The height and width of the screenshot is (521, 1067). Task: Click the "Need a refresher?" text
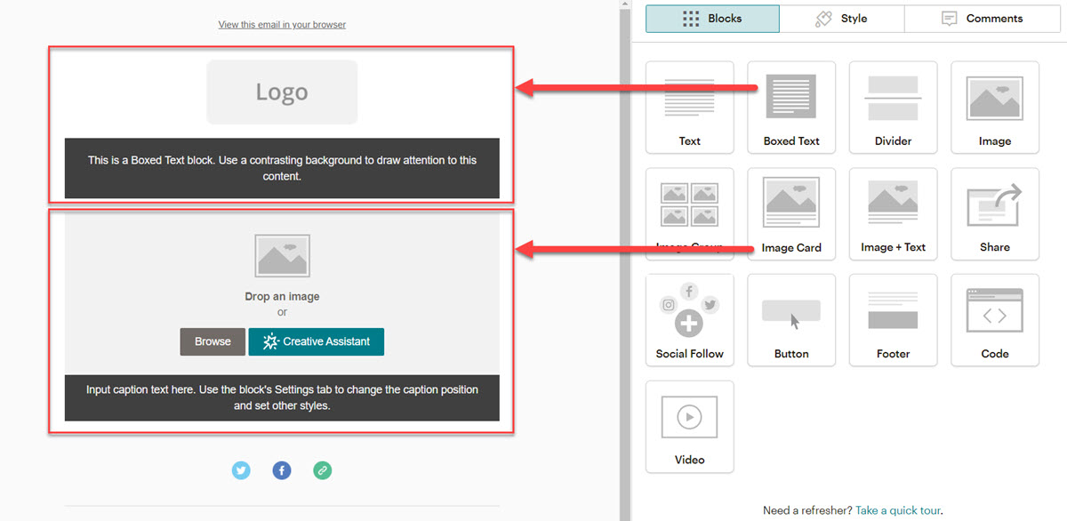pos(807,510)
